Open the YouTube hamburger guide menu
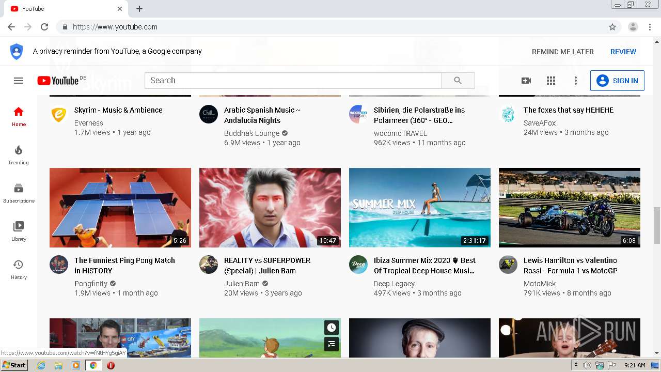The height and width of the screenshot is (372, 661). [19, 81]
